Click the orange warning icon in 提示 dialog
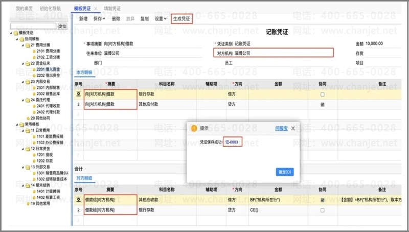The width and height of the screenshot is (409, 232). (194, 129)
